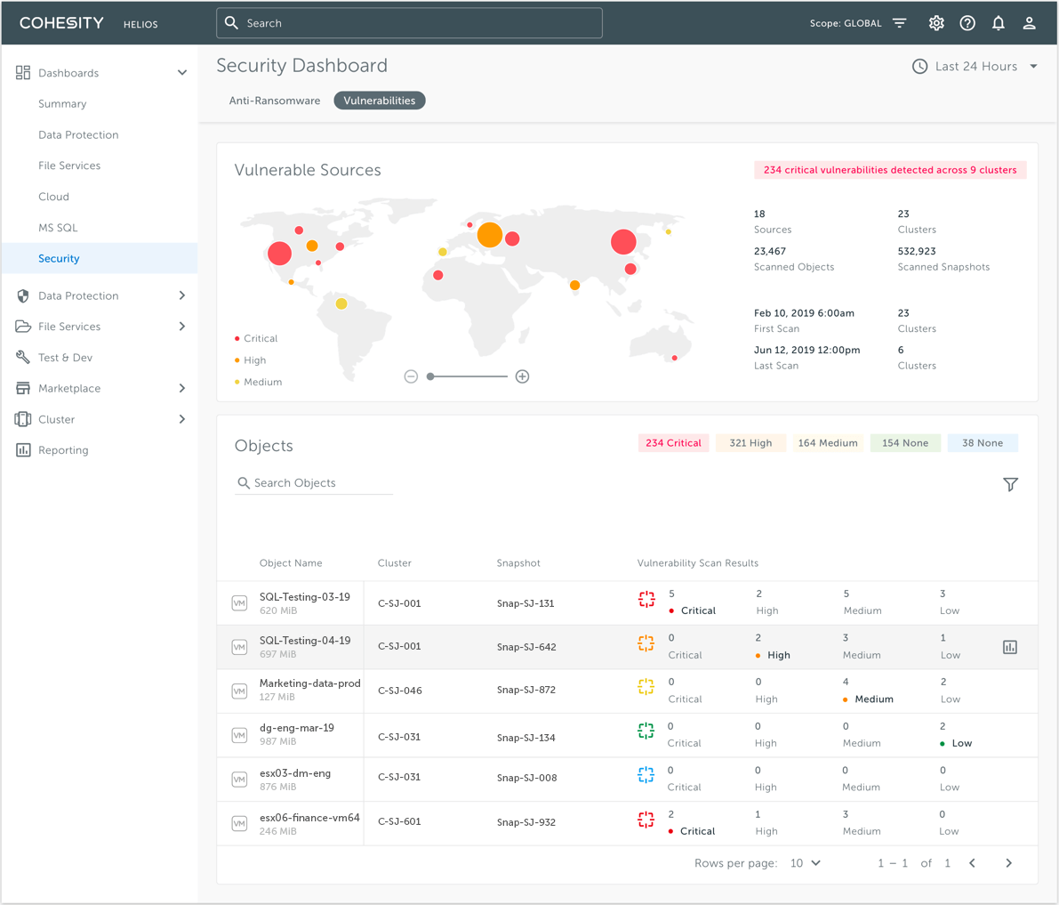
Task: Click the bar chart icon on SQL-Testing-04-19 row
Action: 1010,647
